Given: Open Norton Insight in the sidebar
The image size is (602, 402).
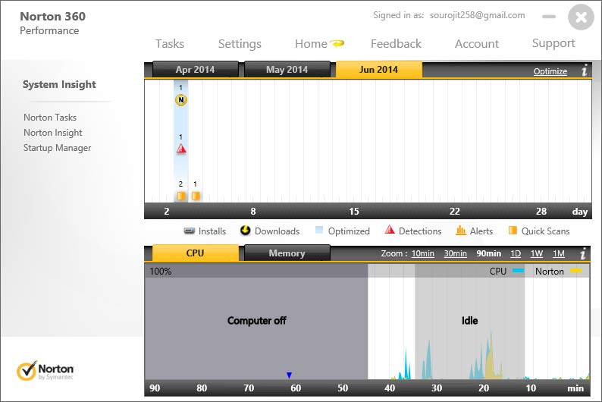Looking at the screenshot, I should [x=52, y=133].
